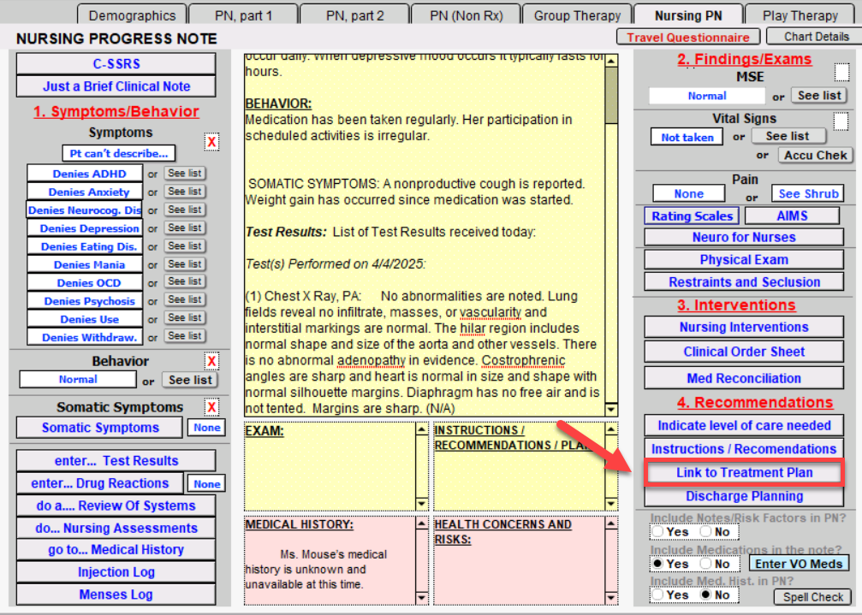Open See list for Behavior

190,380
